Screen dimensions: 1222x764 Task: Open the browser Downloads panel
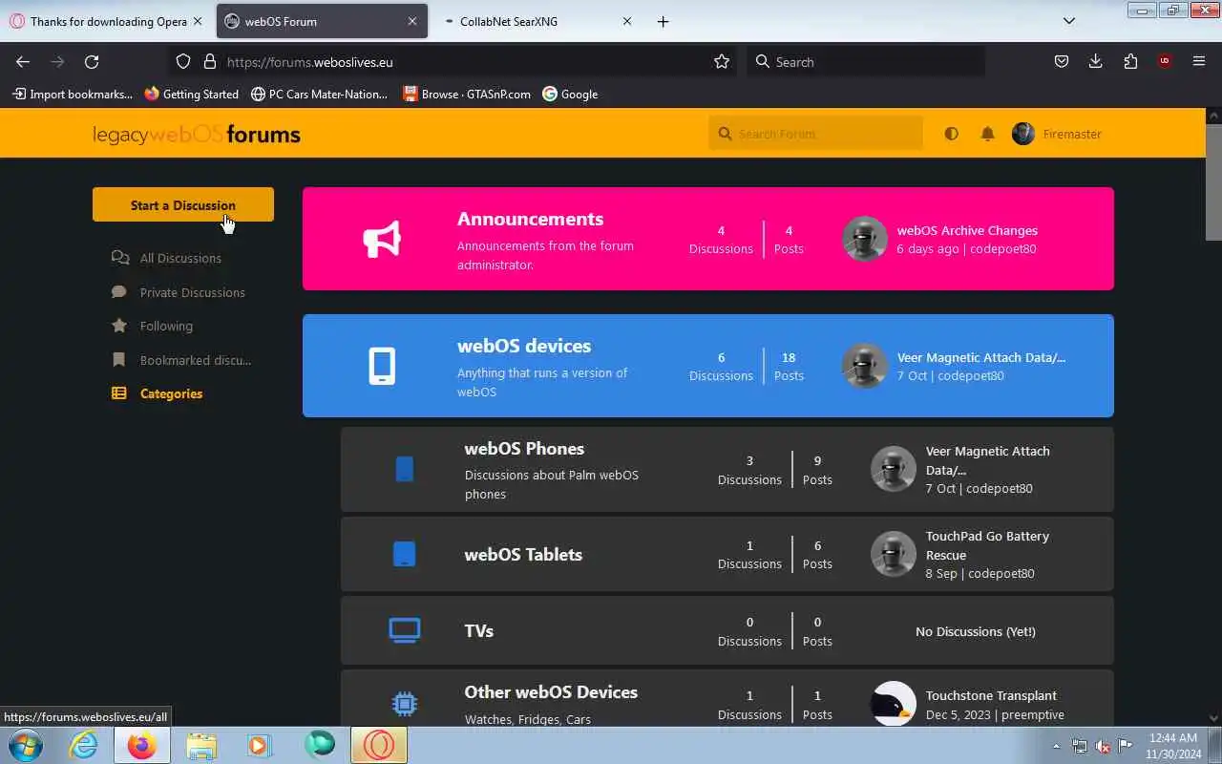point(1096,61)
